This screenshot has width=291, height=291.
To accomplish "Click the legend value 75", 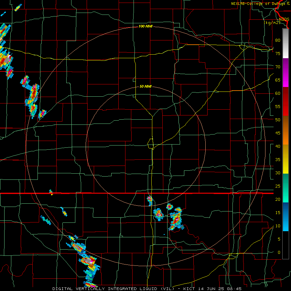I will (x=278, y=53).
